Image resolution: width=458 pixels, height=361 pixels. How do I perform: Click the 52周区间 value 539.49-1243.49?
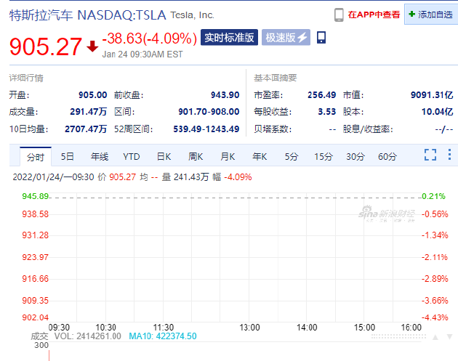pyautogui.click(x=206, y=129)
